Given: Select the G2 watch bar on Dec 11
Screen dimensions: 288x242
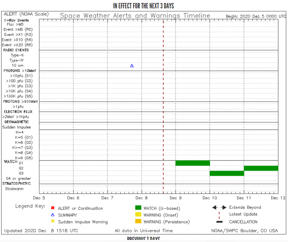Looking at the screenshot, I should [261, 168].
